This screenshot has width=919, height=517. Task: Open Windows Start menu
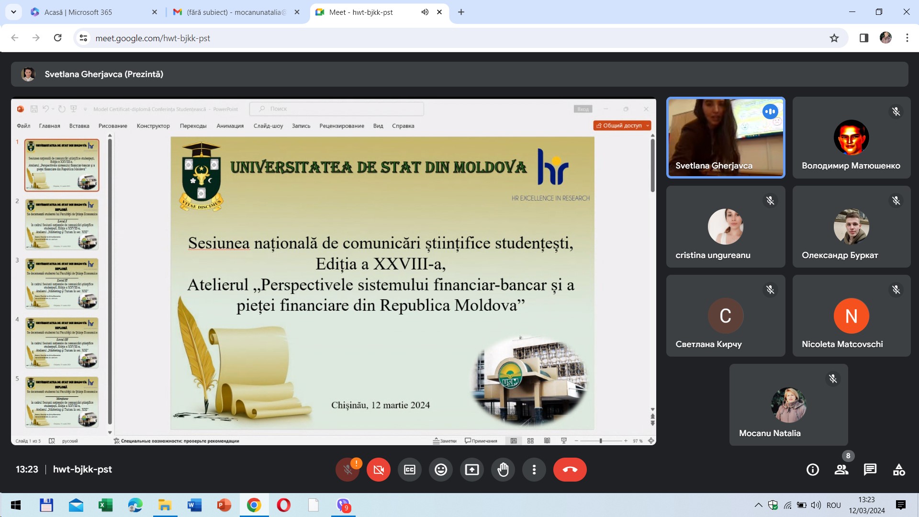tap(15, 505)
